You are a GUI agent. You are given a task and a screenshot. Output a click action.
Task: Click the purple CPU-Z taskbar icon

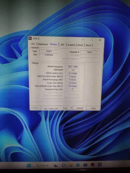pos(99,164)
